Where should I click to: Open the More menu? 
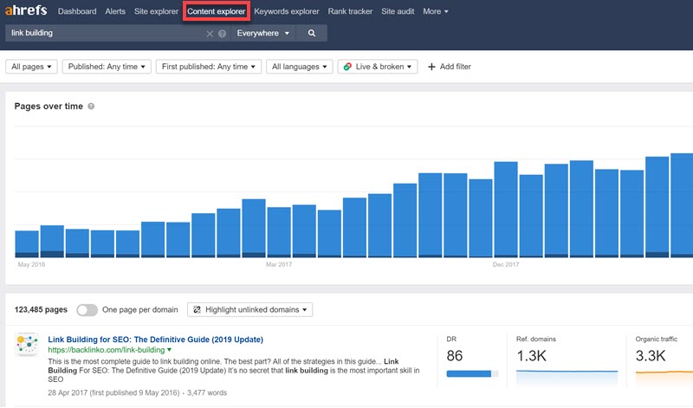coord(436,11)
